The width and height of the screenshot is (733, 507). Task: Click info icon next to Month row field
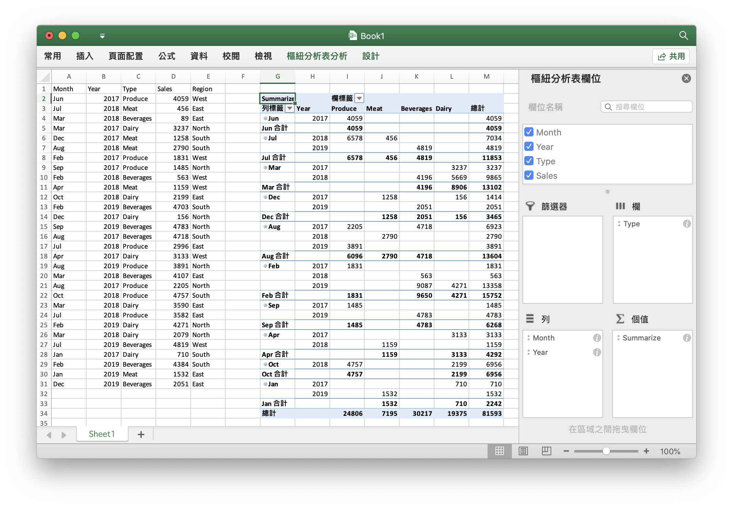tap(597, 338)
